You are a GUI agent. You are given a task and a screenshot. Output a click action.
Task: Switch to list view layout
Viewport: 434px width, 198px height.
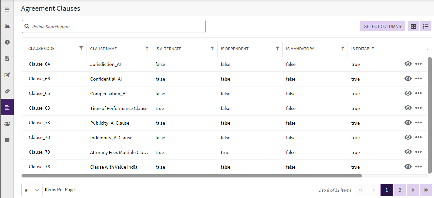[426, 26]
